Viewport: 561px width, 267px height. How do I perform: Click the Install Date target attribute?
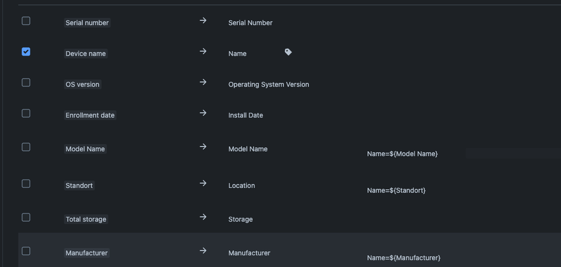(x=245, y=115)
